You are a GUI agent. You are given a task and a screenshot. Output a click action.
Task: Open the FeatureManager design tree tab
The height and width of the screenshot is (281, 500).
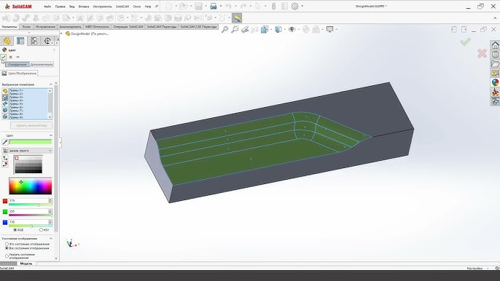click(x=7, y=41)
